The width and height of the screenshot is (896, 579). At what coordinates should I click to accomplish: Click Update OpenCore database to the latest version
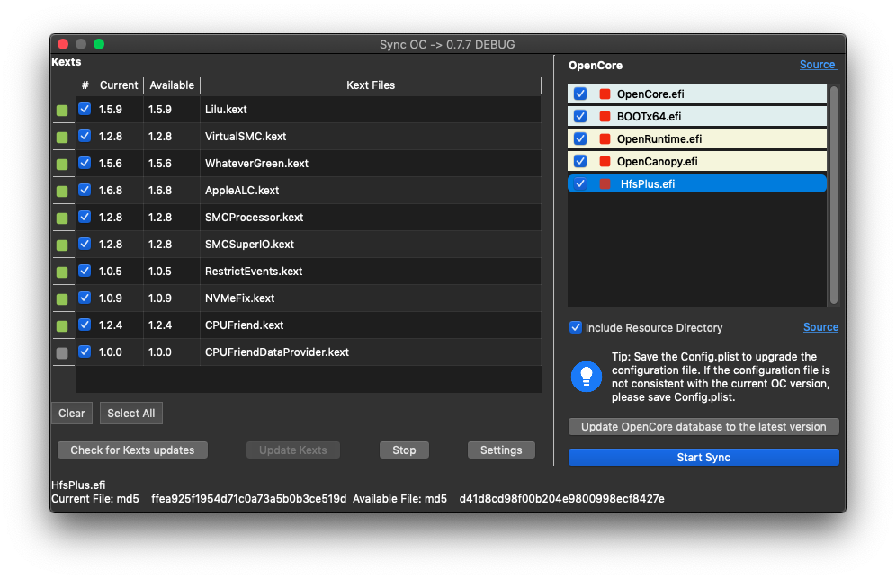coord(703,426)
